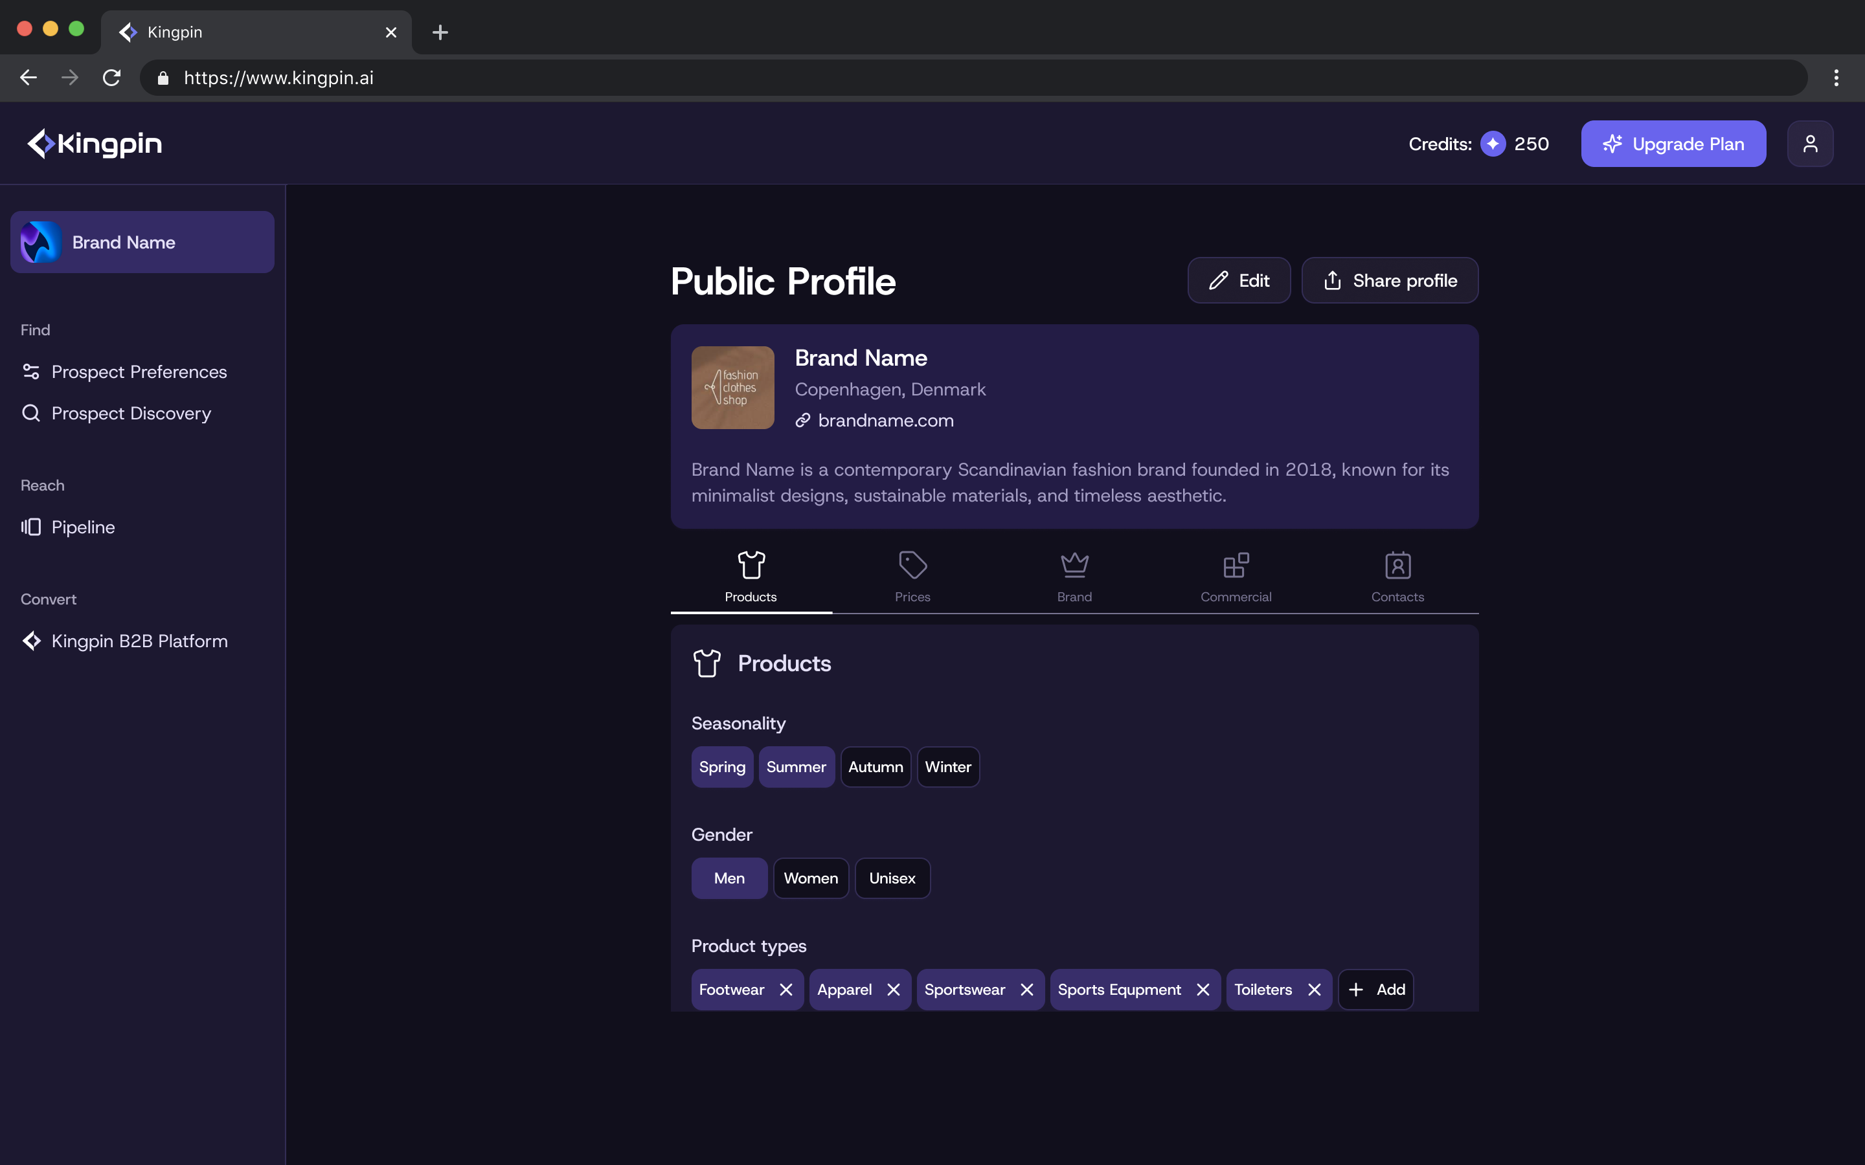Click the Gender section label
Viewport: 1865px width, 1165px height.
coord(721,834)
